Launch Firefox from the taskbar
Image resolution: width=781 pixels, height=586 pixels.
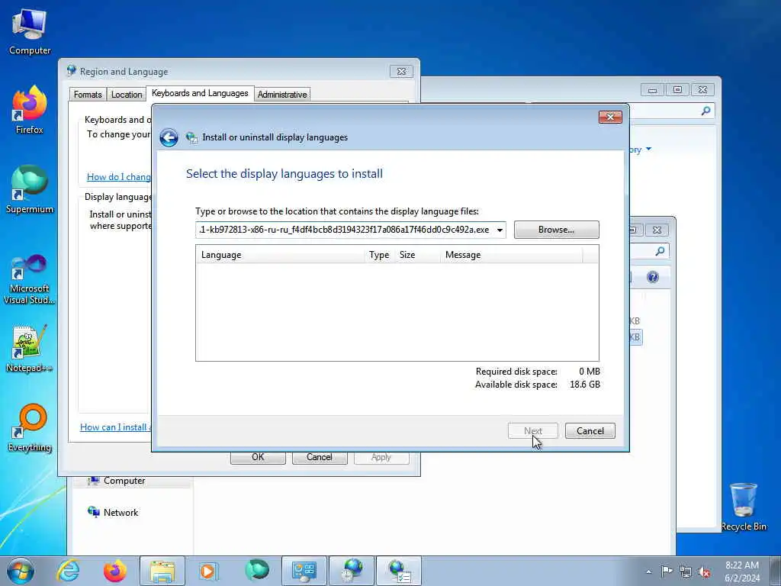pos(114,571)
